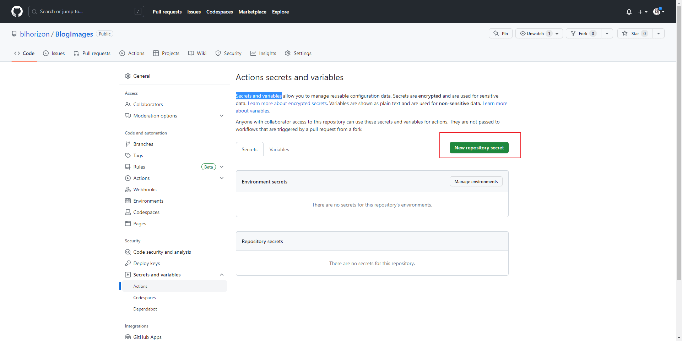
Task: Expand the Rules sidebar section
Action: pyautogui.click(x=222, y=167)
